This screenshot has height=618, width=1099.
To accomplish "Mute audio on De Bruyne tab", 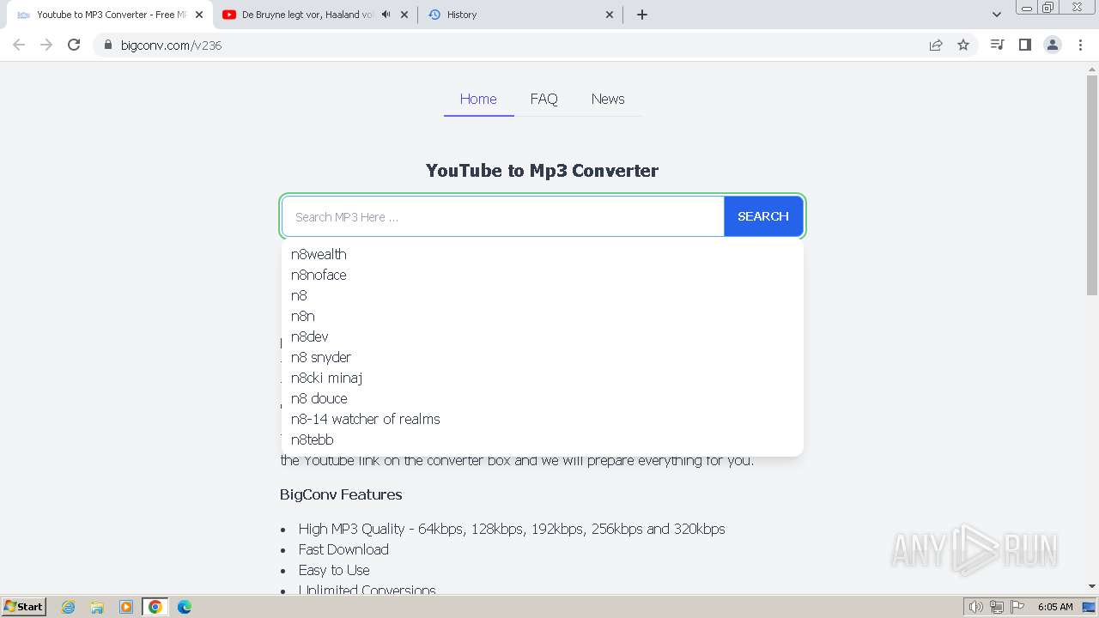I will coord(386,15).
